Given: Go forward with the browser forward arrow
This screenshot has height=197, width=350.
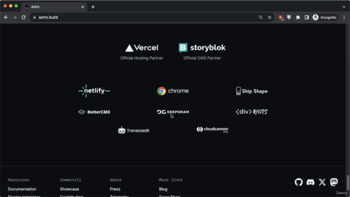Looking at the screenshot, I should pyautogui.click(x=15, y=18).
